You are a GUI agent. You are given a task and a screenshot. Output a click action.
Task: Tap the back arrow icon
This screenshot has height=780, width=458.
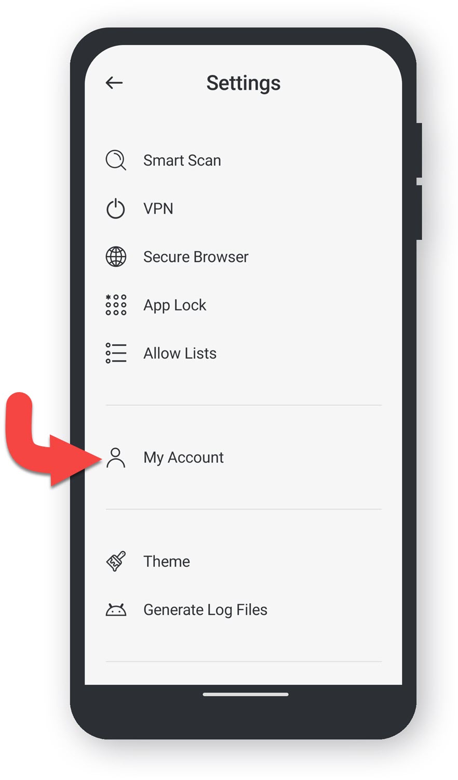point(114,83)
